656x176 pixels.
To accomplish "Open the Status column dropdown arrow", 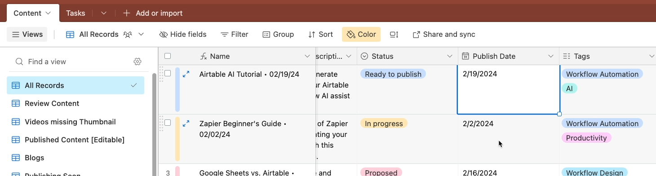I will (x=450, y=56).
